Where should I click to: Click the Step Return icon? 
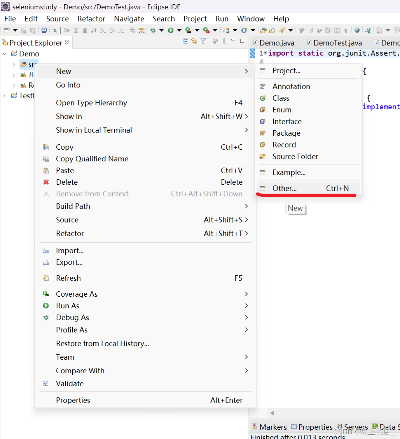coord(121,30)
